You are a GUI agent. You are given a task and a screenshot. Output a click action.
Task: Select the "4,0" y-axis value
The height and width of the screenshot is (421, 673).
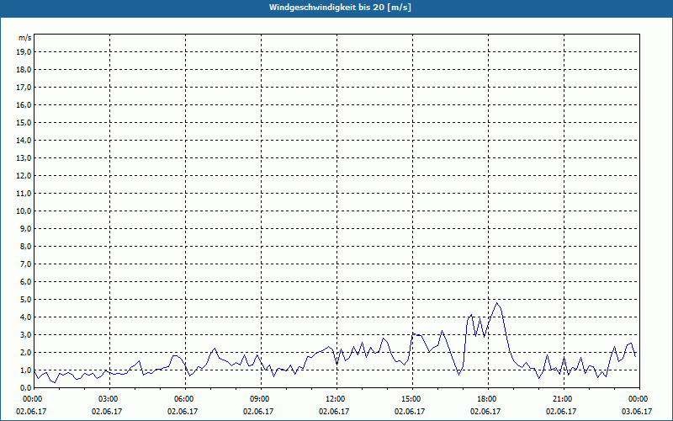click(25, 317)
